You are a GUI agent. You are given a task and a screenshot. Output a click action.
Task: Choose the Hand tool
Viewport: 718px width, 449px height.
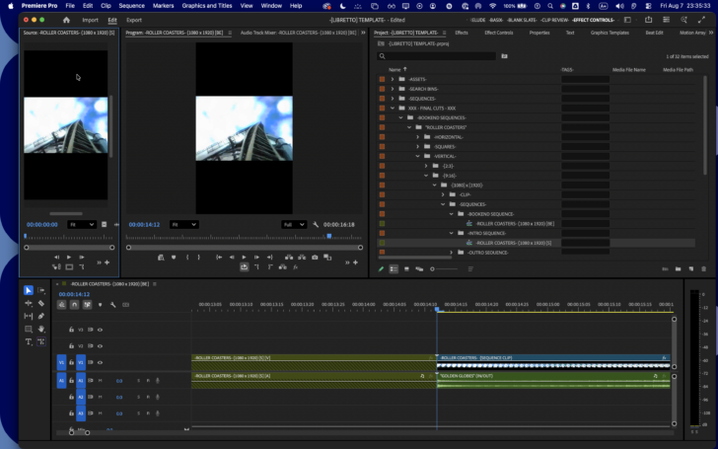41,329
